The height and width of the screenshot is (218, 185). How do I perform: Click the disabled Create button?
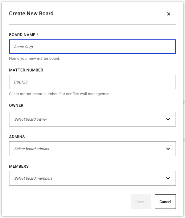pos(141,202)
